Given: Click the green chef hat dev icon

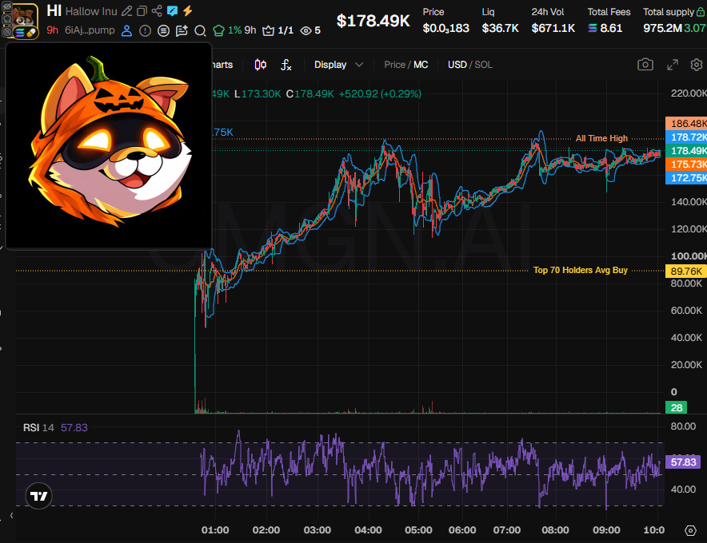Looking at the screenshot, I should pyautogui.click(x=218, y=30).
